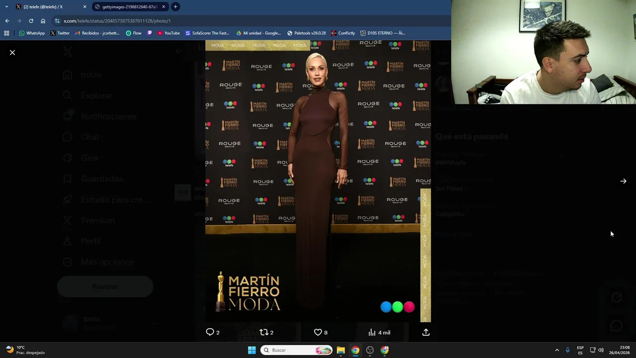Open the network status tray icon
636x358 pixels.
(593, 350)
